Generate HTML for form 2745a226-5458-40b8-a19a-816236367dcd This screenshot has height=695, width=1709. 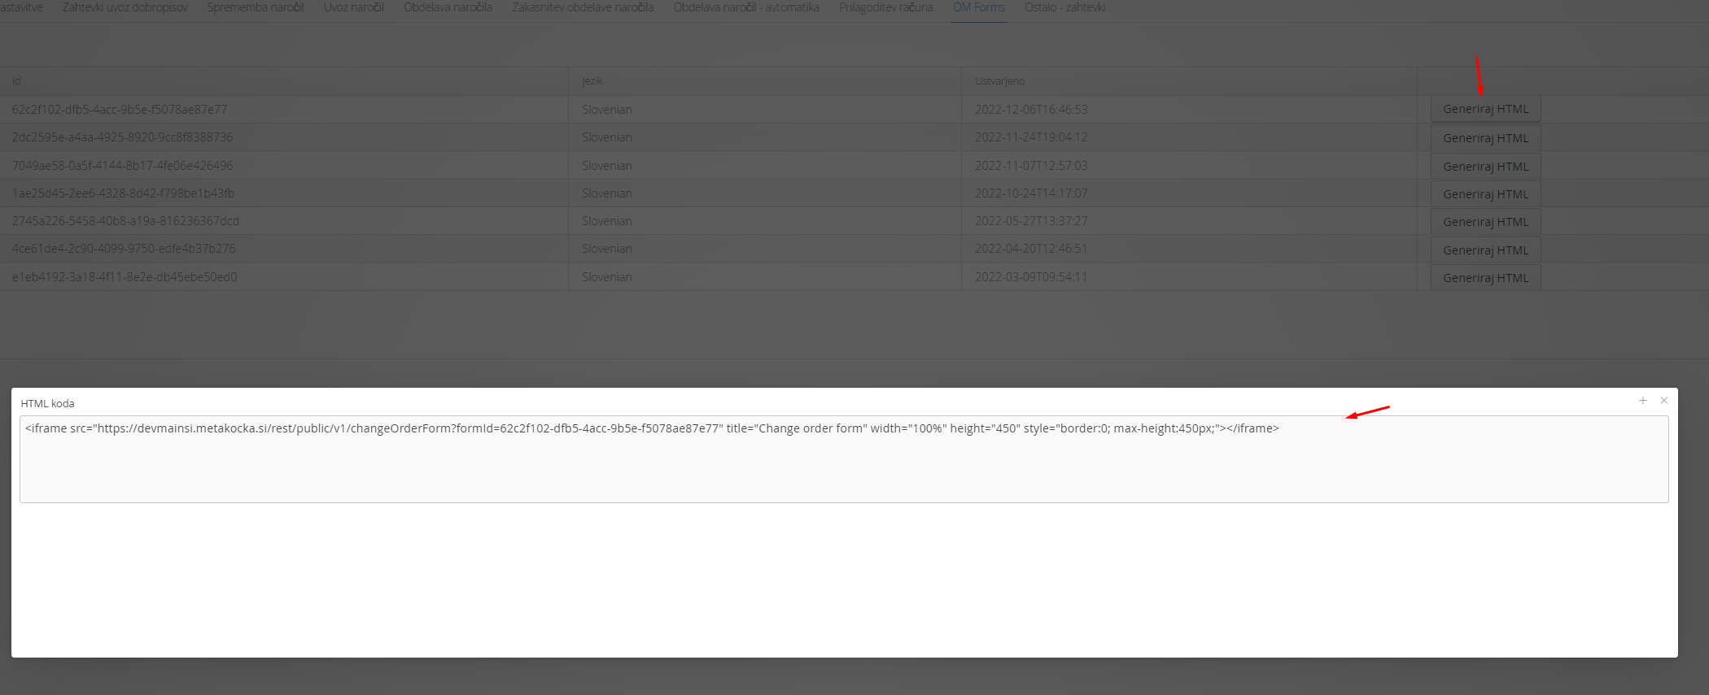(x=1486, y=222)
